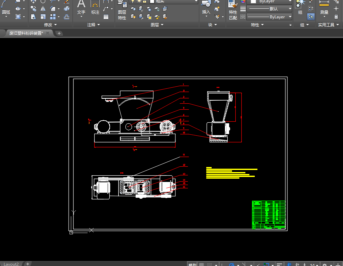Open Layer Properties (图层特性) manager

122,10
